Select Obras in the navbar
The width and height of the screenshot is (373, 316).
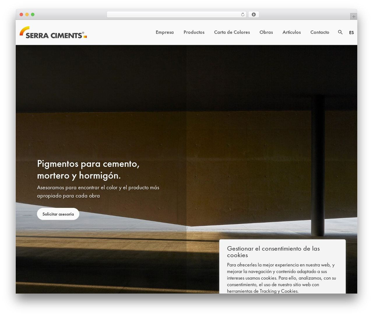266,32
